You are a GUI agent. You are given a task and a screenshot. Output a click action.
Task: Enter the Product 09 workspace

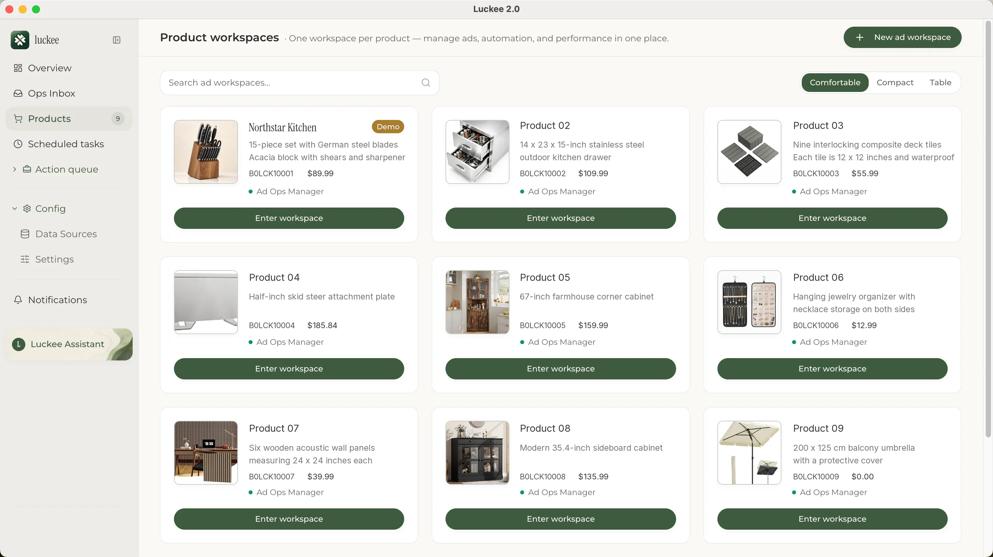pyautogui.click(x=832, y=519)
